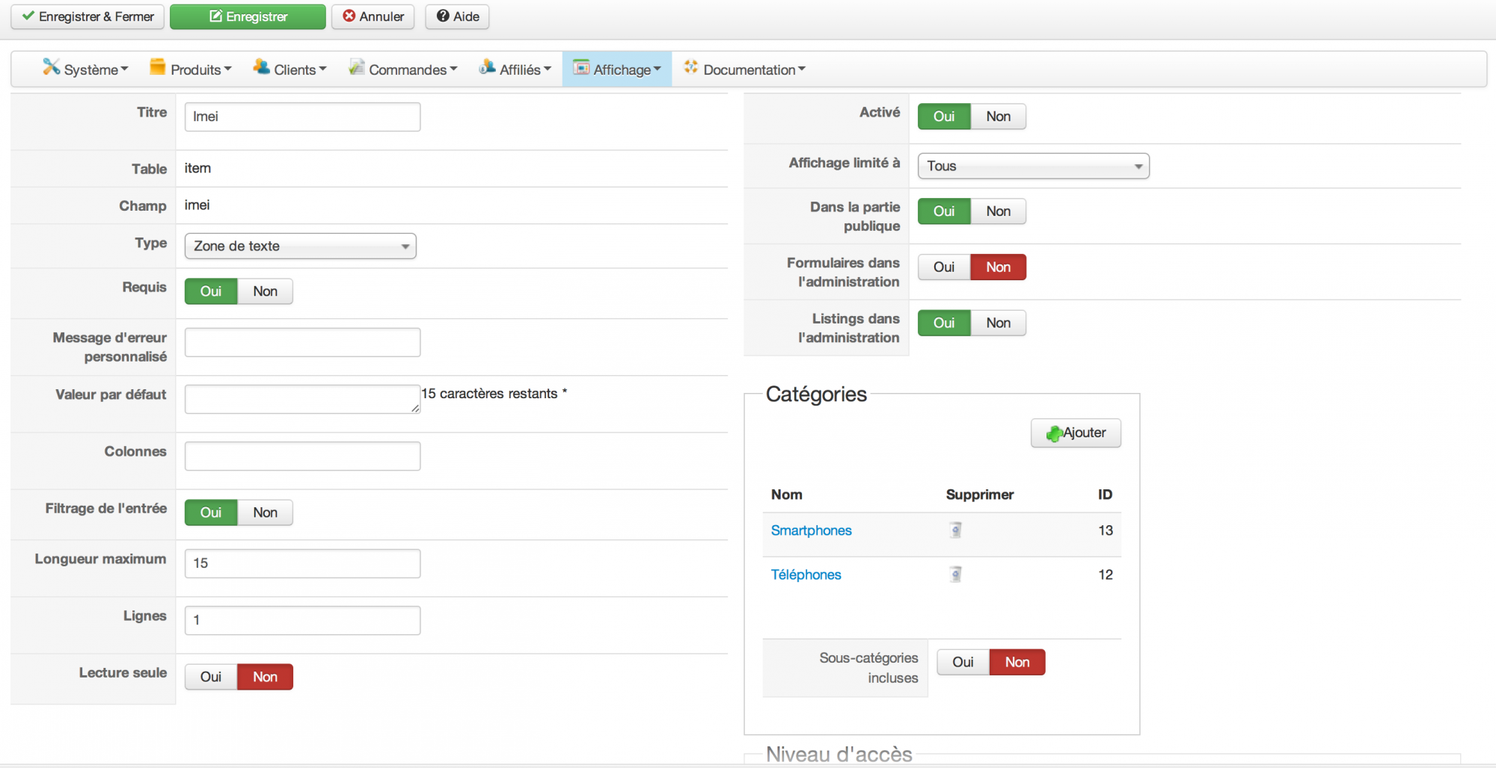Set Filtrage de l'entrée to Non
Image resolution: width=1496 pixels, height=768 pixels.
266,512
